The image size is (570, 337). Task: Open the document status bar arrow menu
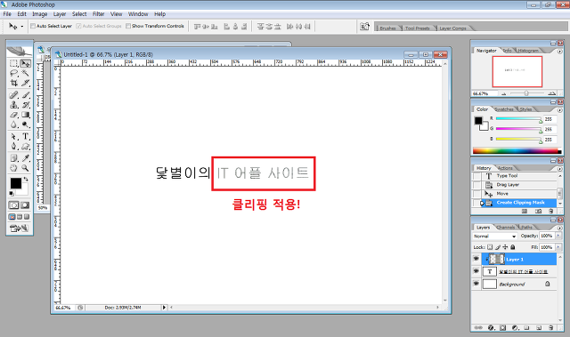(164, 308)
